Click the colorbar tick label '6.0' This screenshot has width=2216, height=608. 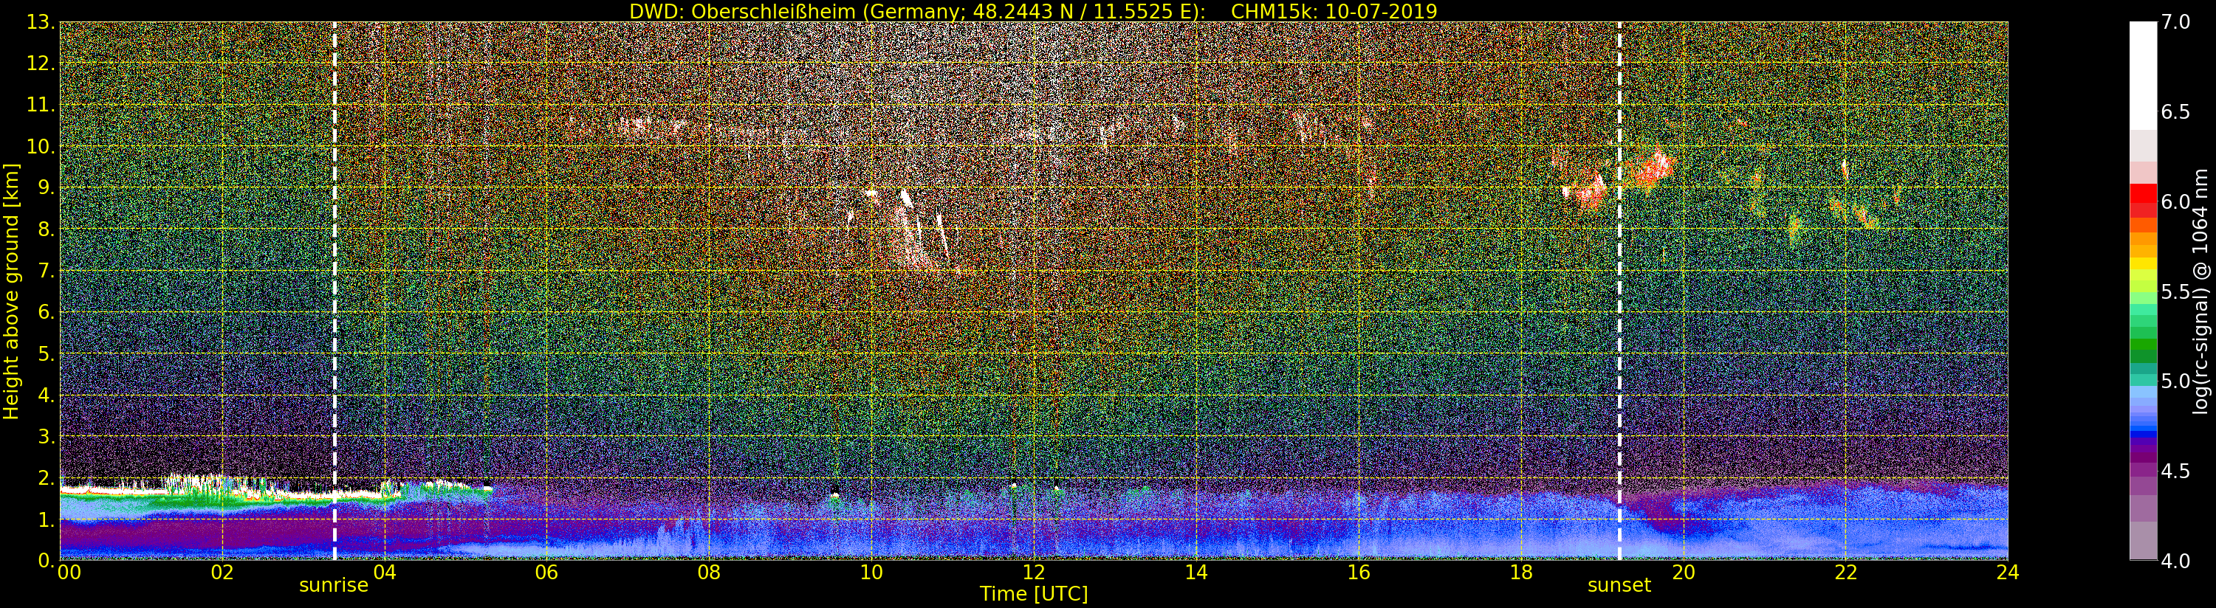click(x=2175, y=201)
